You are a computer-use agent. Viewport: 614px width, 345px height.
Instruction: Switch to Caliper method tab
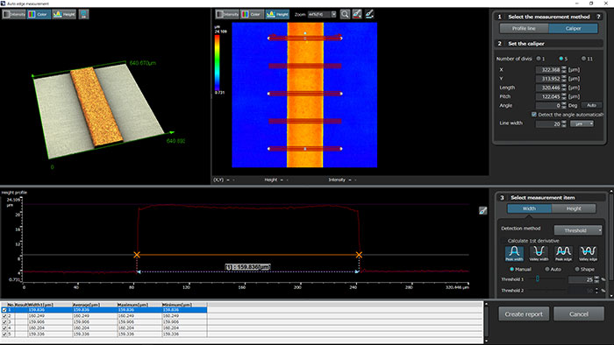pyautogui.click(x=574, y=29)
